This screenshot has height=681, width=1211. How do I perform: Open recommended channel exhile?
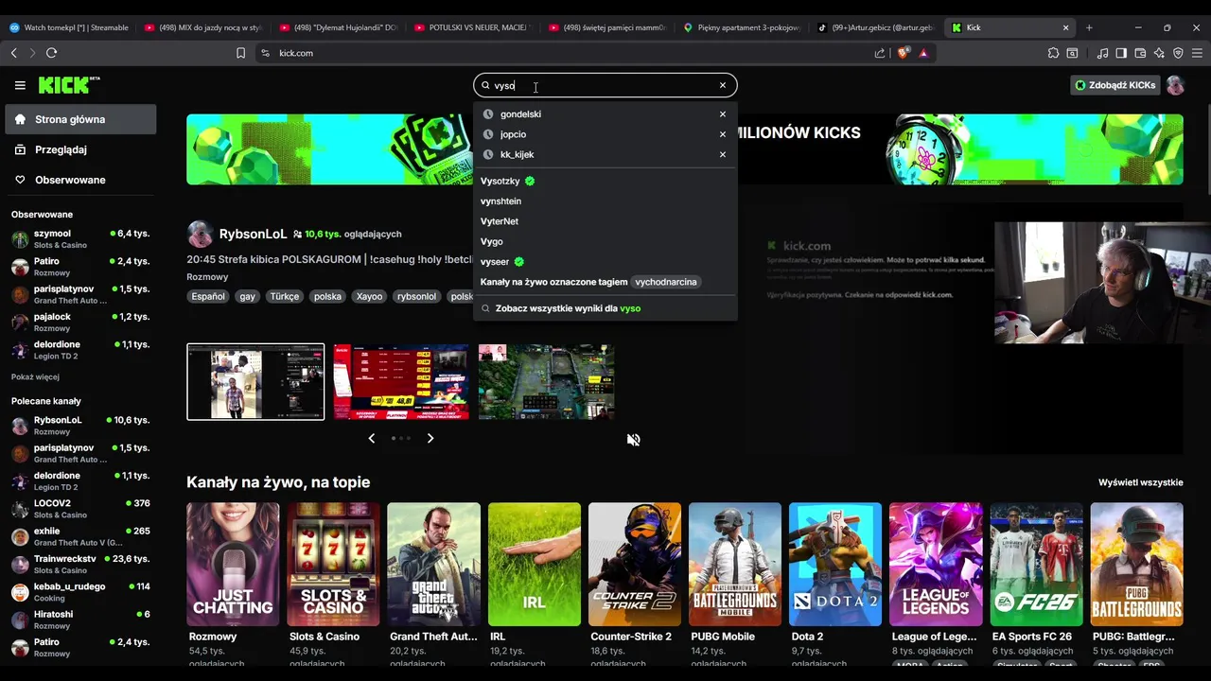[80, 536]
